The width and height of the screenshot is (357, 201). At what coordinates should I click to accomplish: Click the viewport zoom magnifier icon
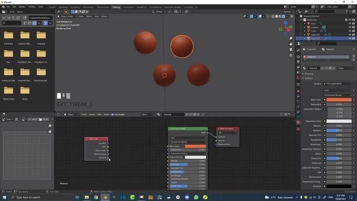point(291,39)
